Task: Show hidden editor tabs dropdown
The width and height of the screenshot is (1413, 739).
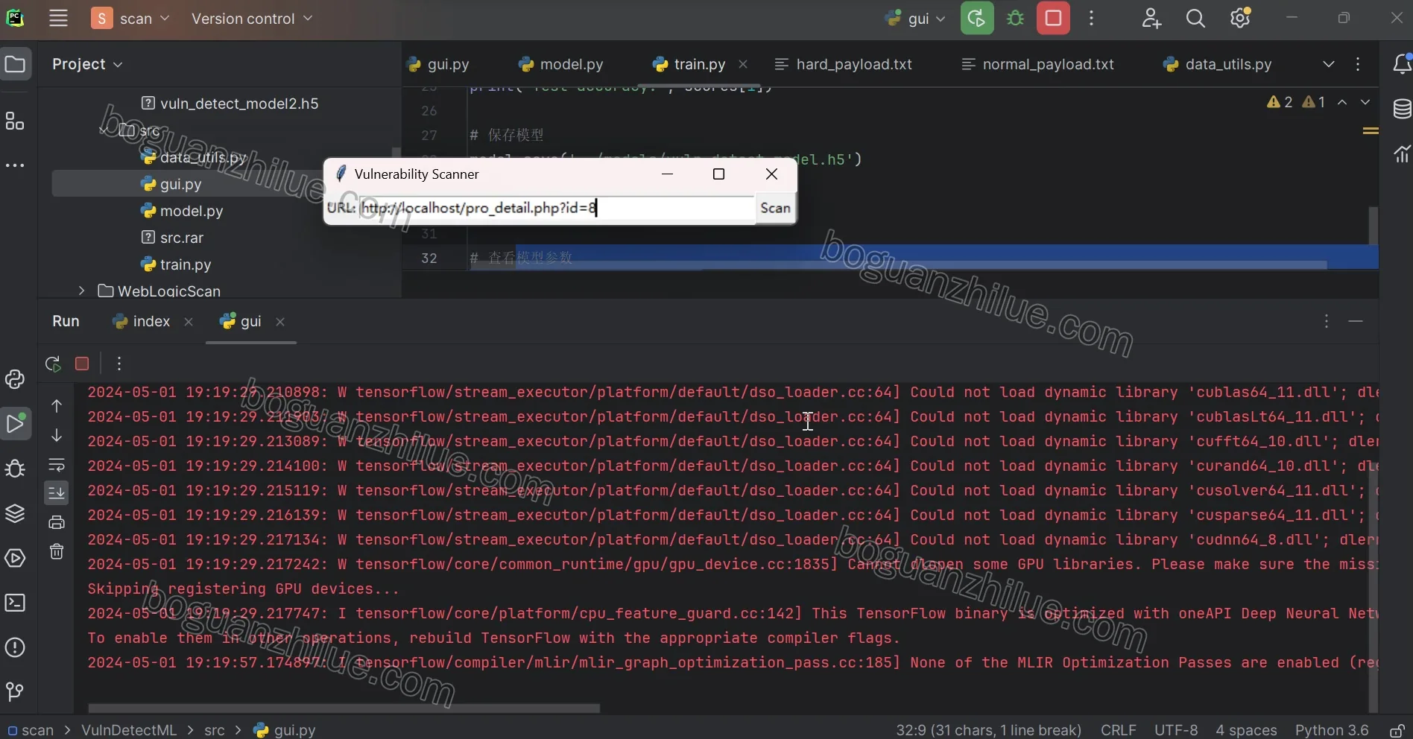Action: coord(1329,64)
